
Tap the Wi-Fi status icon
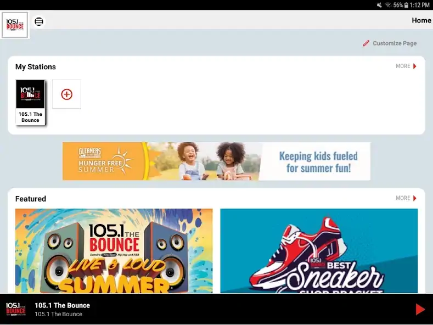388,5
